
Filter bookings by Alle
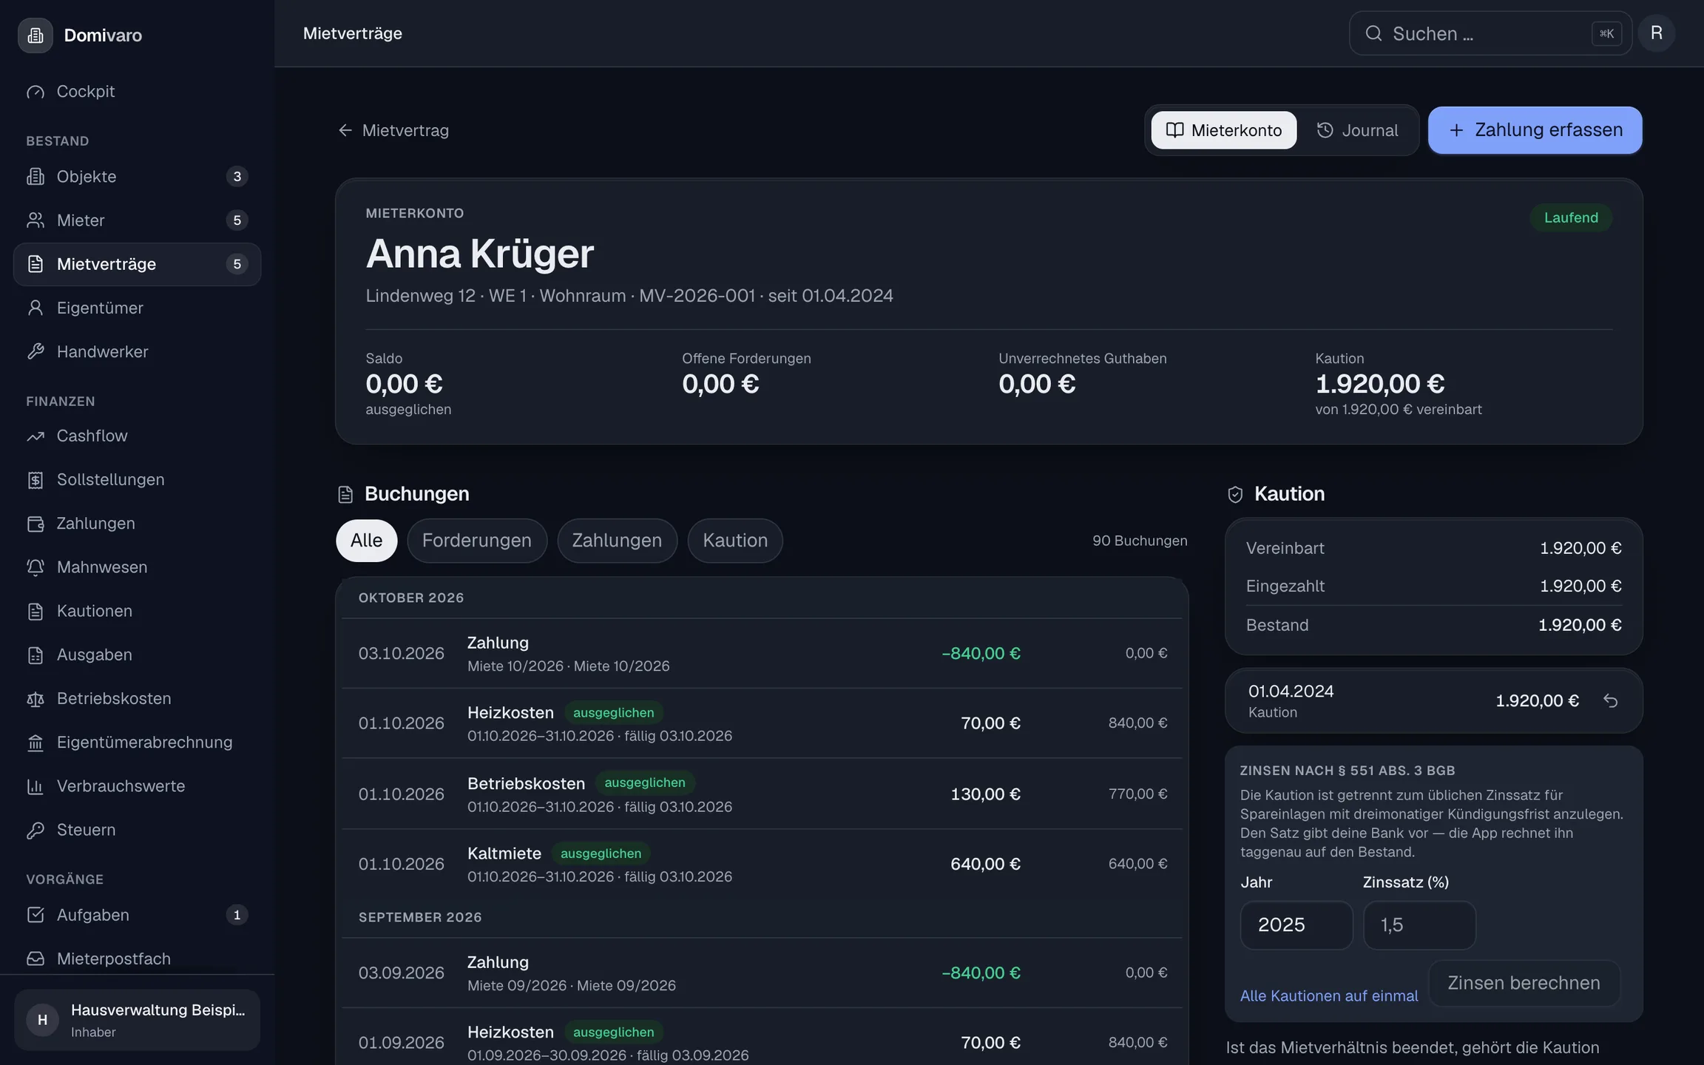point(366,541)
